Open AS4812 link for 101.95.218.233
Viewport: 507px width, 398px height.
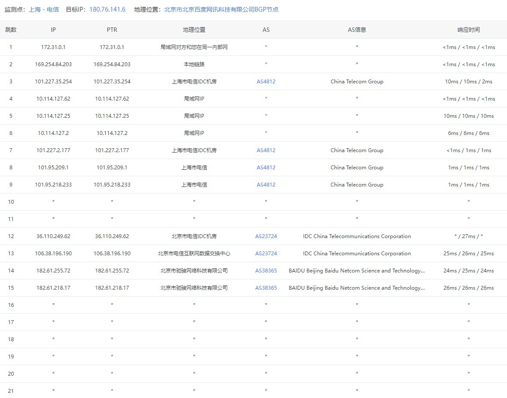(x=266, y=184)
